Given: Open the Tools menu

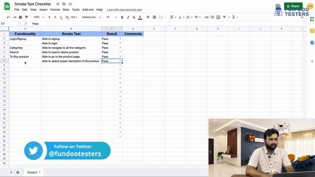Looking at the screenshot, I should pyautogui.click(x=76, y=10).
